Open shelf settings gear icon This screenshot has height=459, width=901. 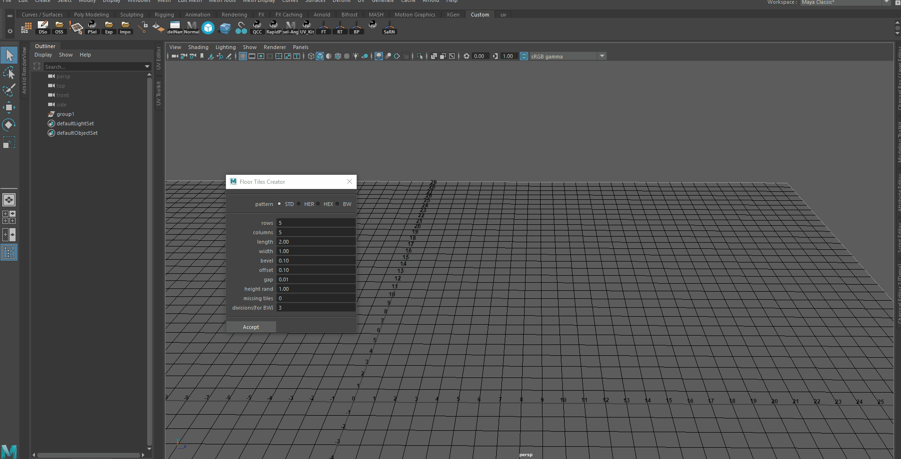click(x=10, y=32)
